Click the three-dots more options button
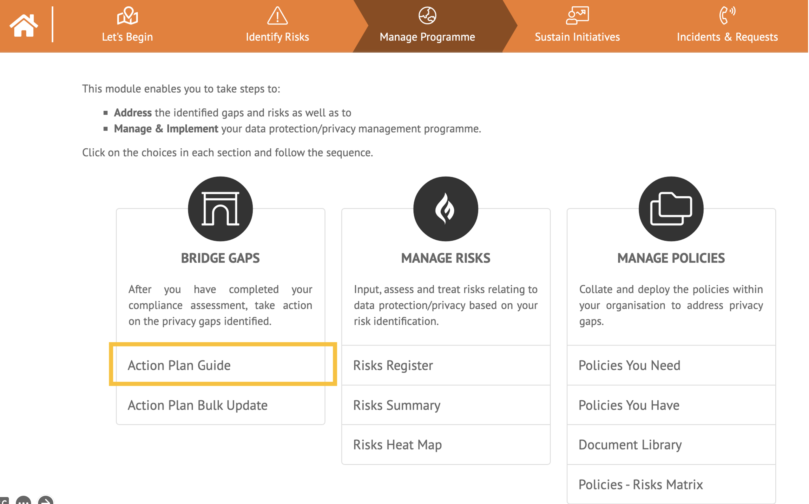Image resolution: width=809 pixels, height=504 pixels. 23,501
